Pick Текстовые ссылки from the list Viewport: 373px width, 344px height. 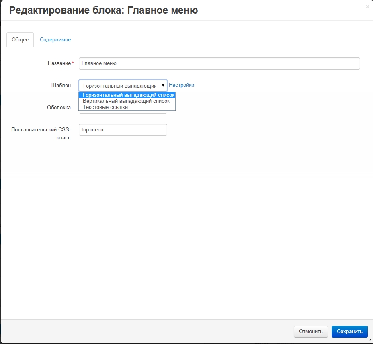tap(105, 107)
